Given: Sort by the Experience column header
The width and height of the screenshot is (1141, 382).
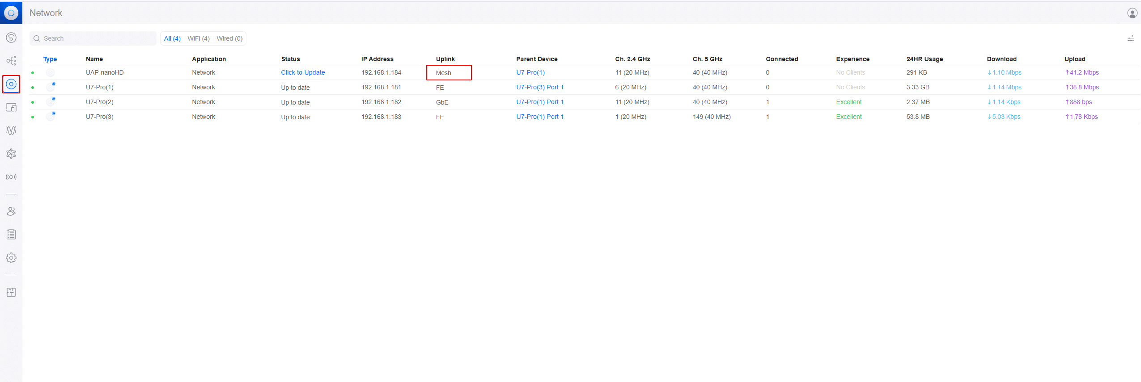Looking at the screenshot, I should pyautogui.click(x=853, y=59).
